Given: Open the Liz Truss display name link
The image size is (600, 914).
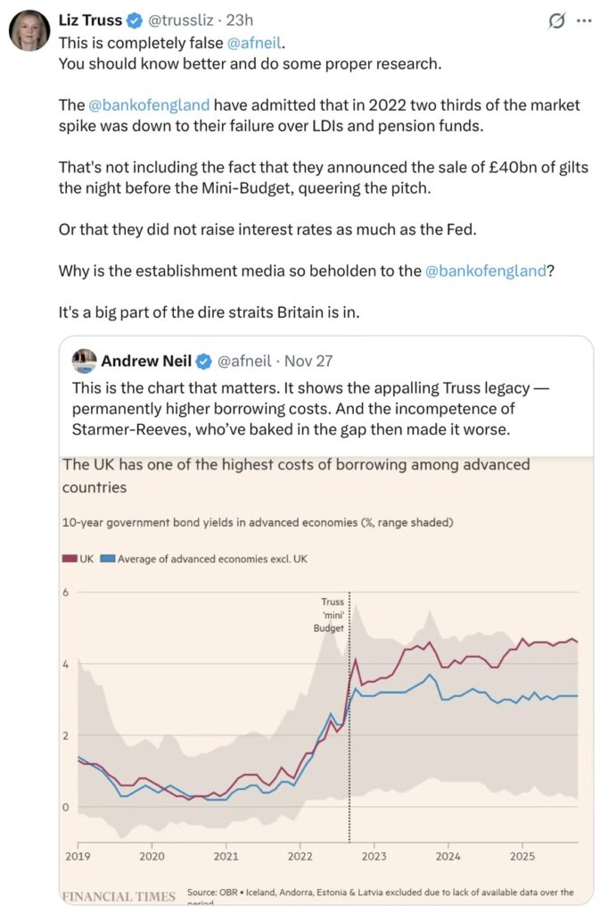Looking at the screenshot, I should 90,21.
